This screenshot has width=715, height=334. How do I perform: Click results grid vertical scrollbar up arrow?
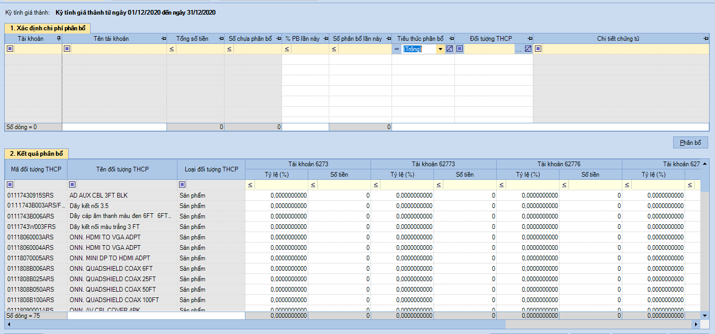click(705, 164)
